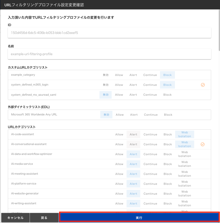This screenshot has height=223, width=220.
Task: Set AI-meeting-assistant to Web Isolation
Action: [x=185, y=174]
